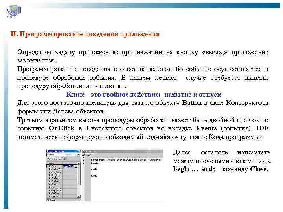Click the heading 'Программирование поведения приложения'
This screenshot has height=212, width=283.
click(x=90, y=34)
